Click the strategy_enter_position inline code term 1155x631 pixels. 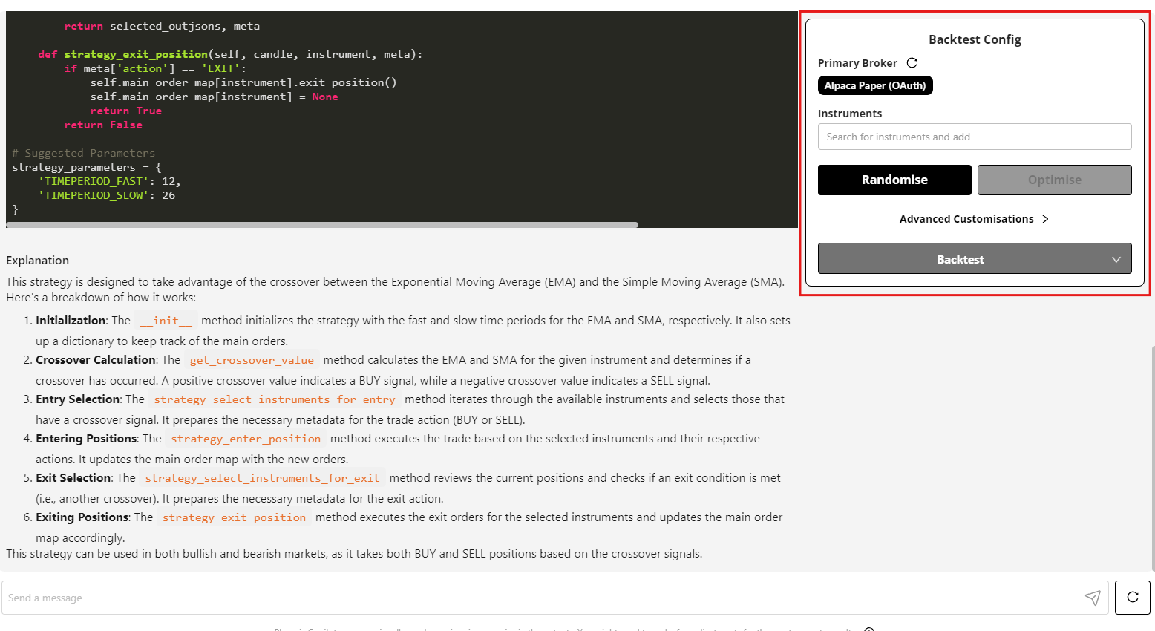(246, 439)
